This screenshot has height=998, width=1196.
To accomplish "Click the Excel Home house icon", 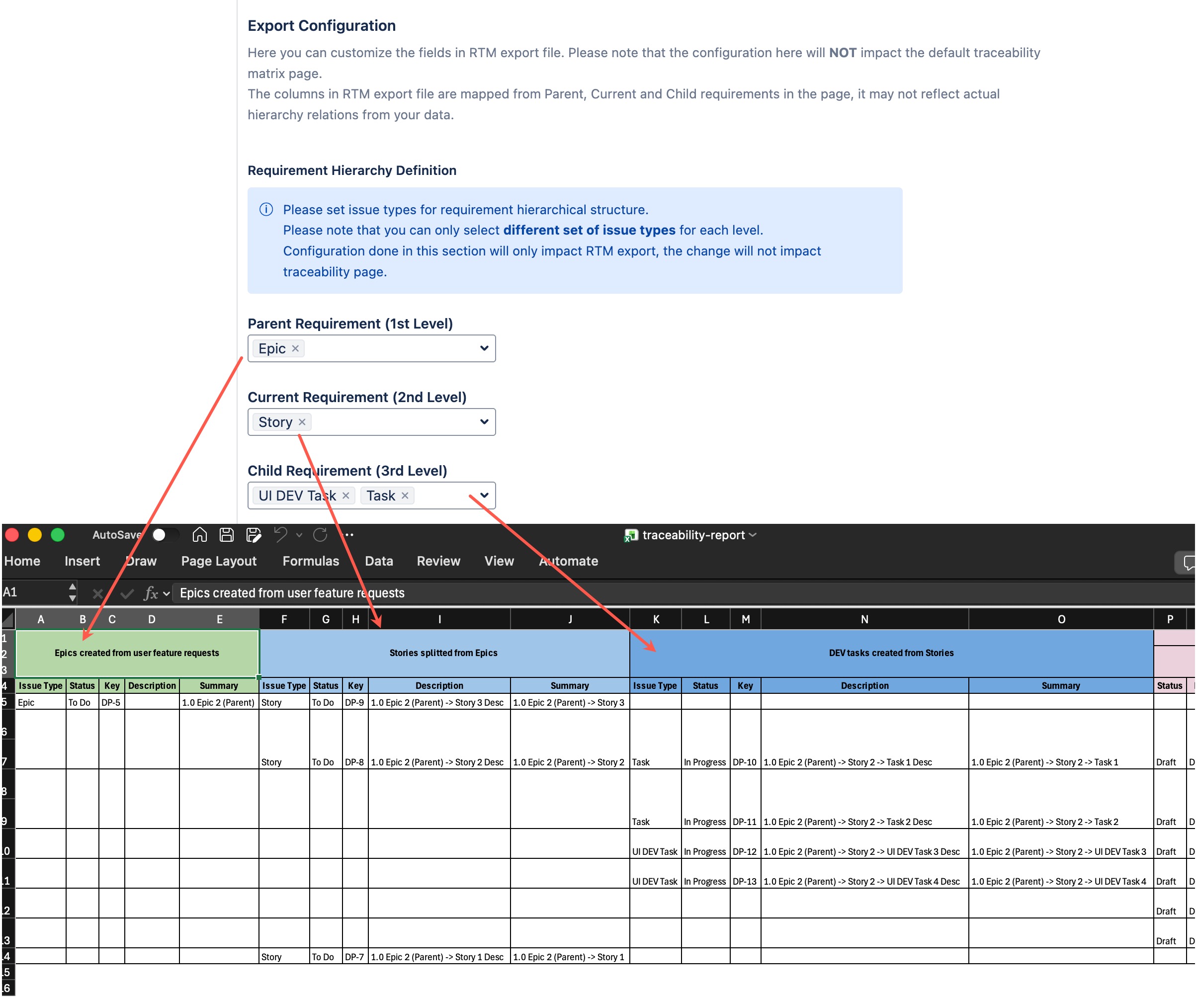I will (199, 535).
